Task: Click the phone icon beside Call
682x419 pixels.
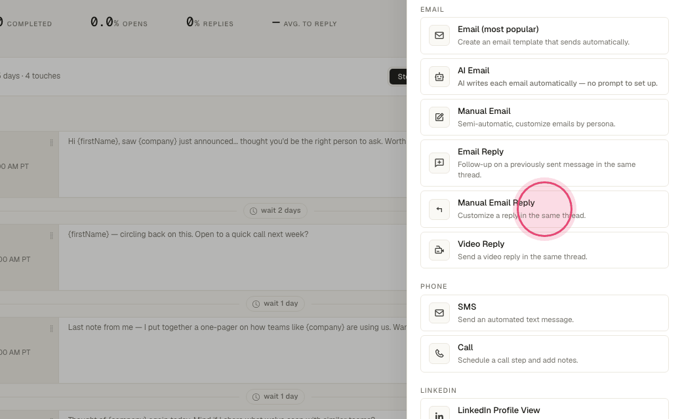Action: (439, 354)
